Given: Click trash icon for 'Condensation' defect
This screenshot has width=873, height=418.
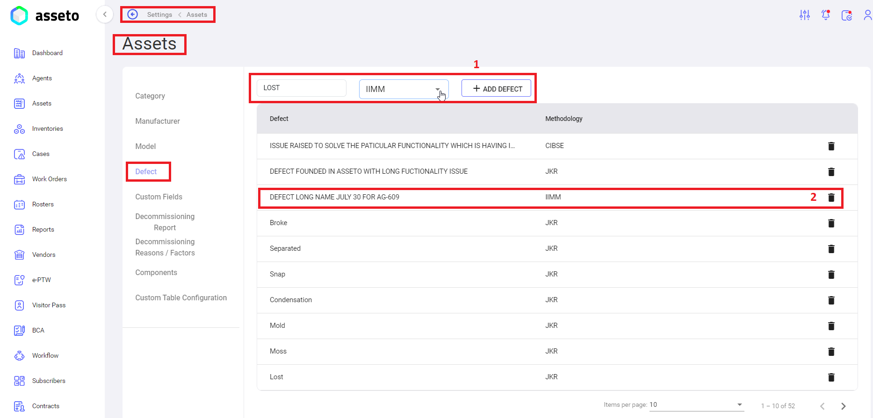Looking at the screenshot, I should coord(831,300).
